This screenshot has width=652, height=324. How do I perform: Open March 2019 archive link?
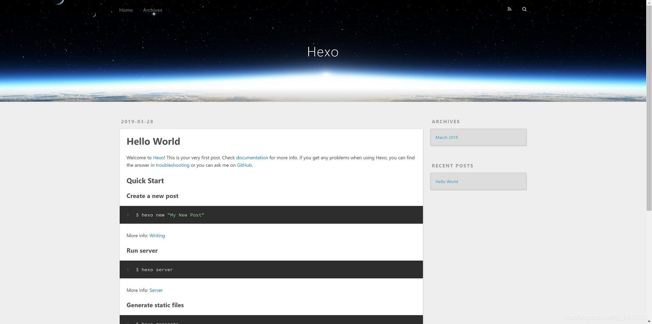tap(447, 138)
